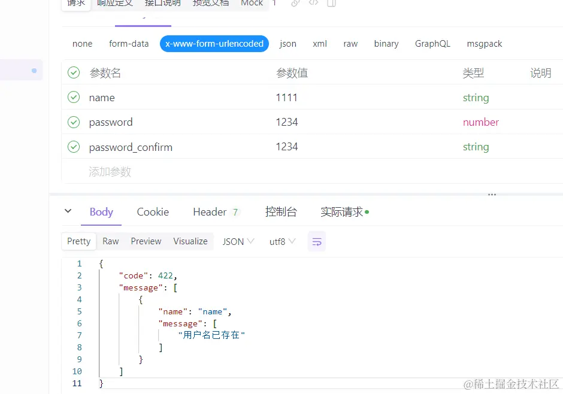Click line number 3 in the response gutter
563x394 pixels.
coord(79,287)
